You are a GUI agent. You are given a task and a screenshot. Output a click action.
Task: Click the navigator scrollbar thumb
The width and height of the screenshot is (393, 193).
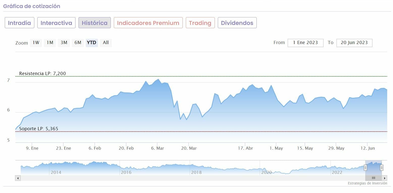[373, 178]
